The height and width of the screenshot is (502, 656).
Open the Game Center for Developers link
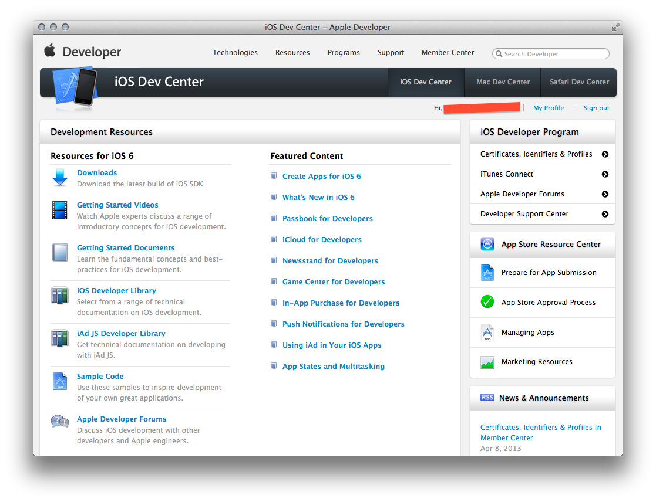point(334,282)
